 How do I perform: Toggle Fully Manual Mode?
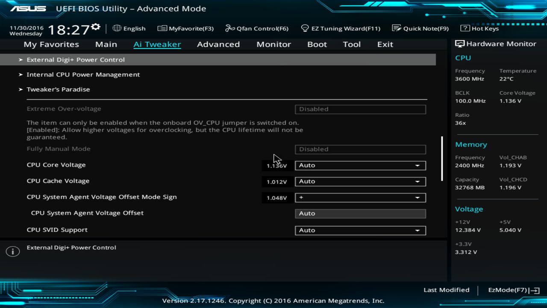[x=360, y=149]
